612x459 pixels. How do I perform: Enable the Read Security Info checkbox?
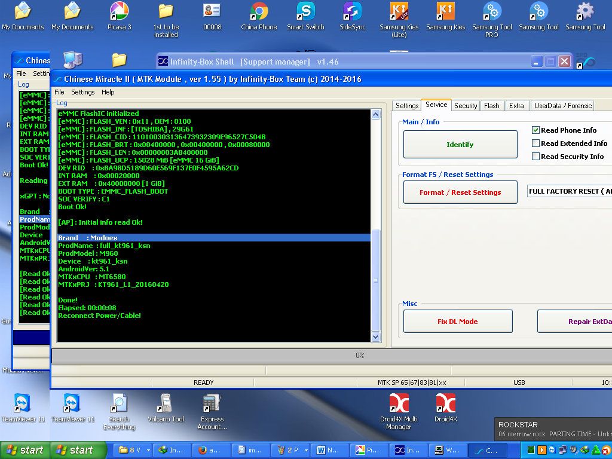pyautogui.click(x=536, y=157)
